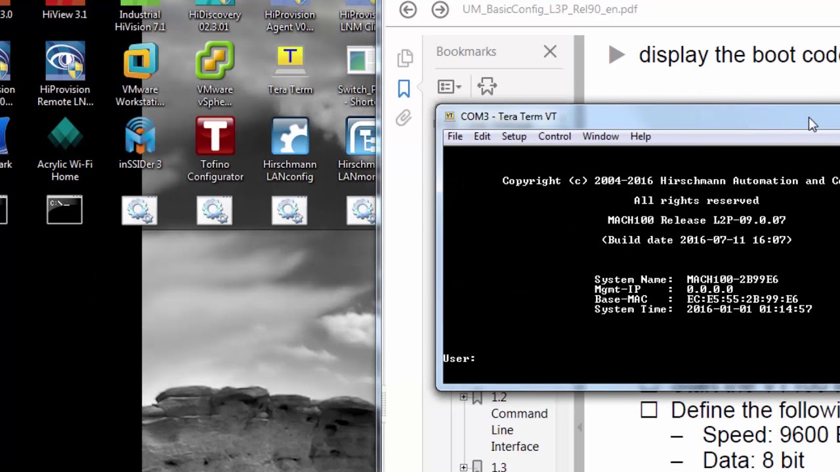The width and height of the screenshot is (840, 472).
Task: Expand the 1.3 bookmark node
Action: (x=463, y=467)
